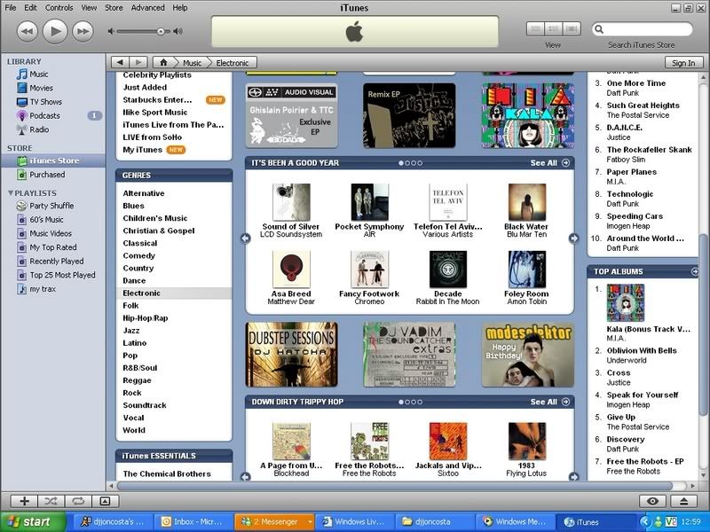Switch to 2 Messenger taskbar button
This screenshot has height=532, width=710.
click(274, 521)
